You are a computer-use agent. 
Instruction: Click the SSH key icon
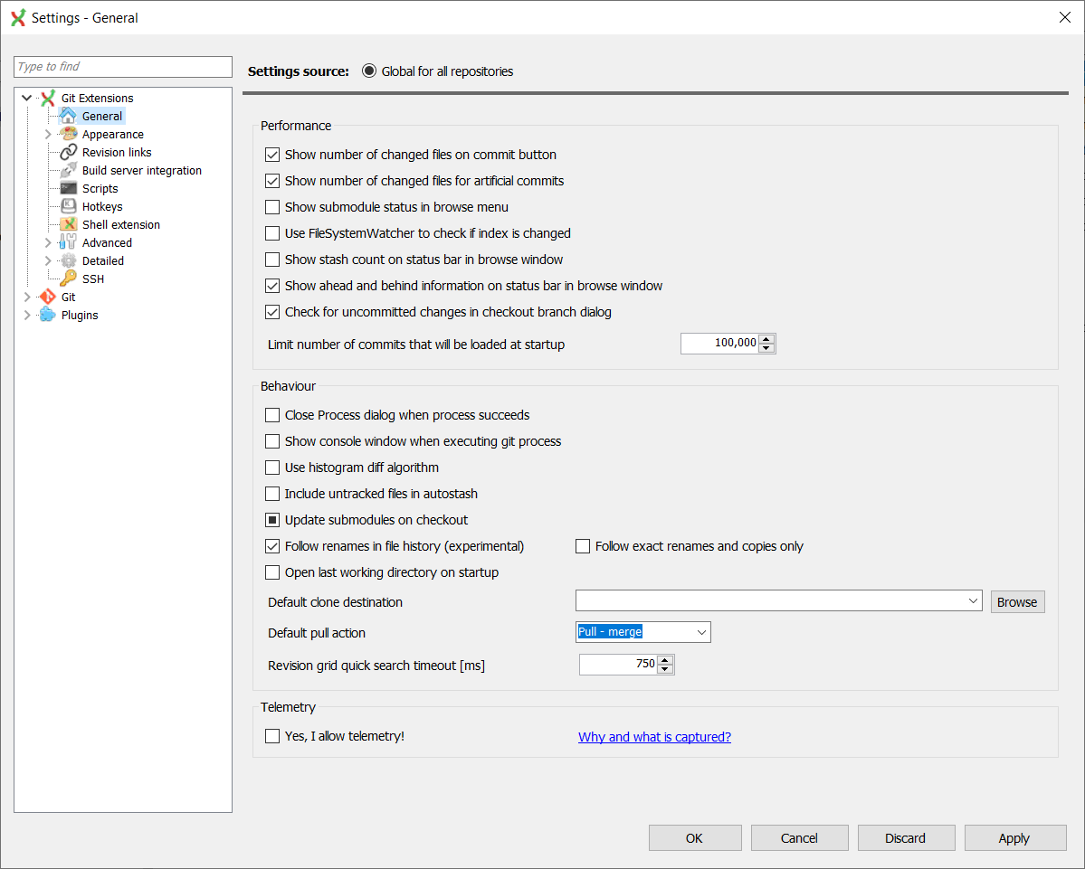pos(68,279)
